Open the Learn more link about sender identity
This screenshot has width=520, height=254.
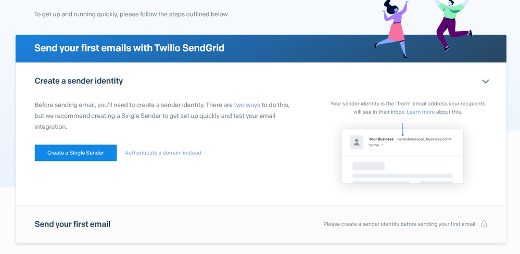click(421, 112)
